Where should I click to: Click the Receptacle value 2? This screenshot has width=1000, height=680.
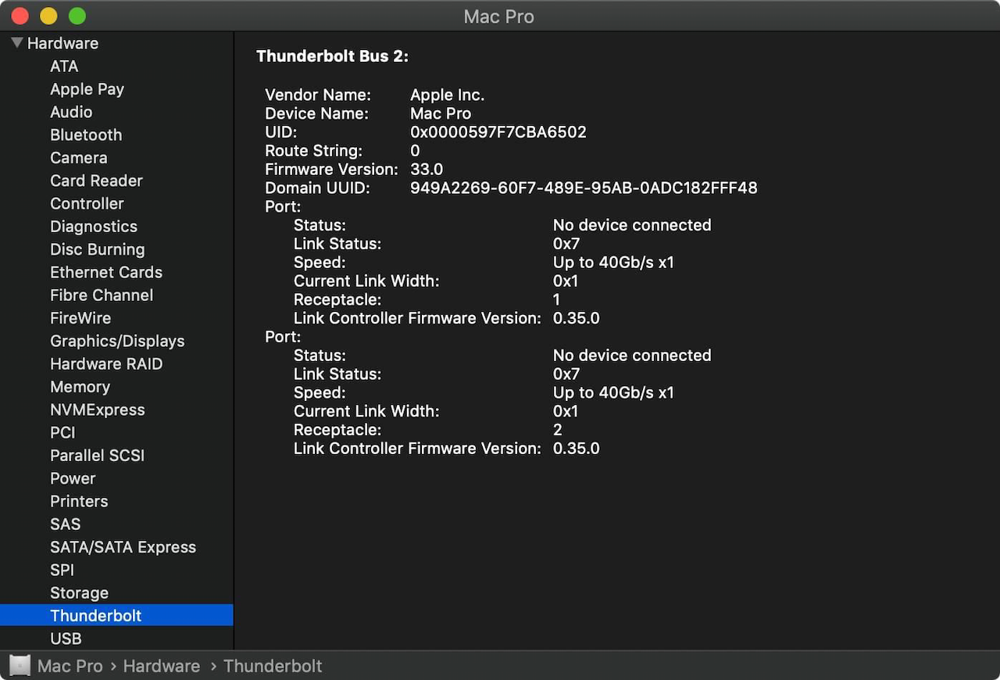557,430
